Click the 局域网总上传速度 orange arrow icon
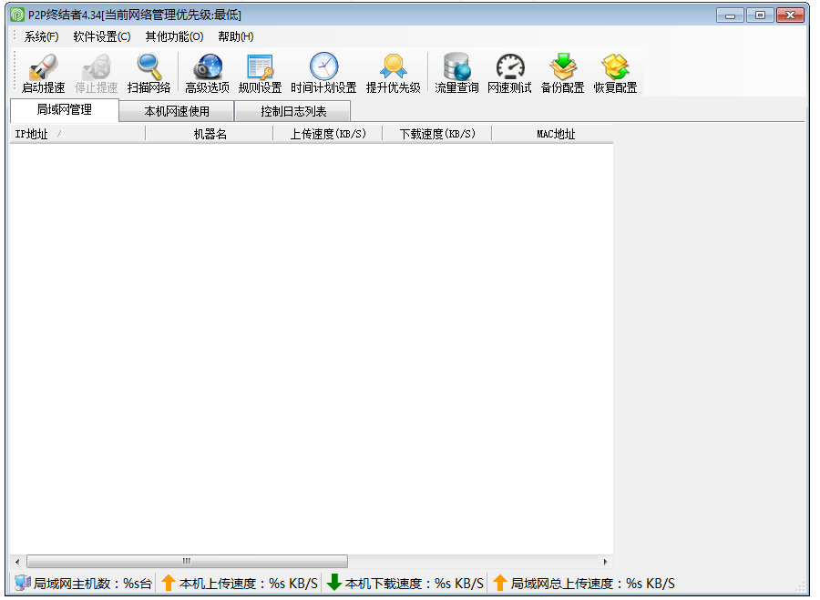Screen dimensions: 820x600 click(x=500, y=582)
